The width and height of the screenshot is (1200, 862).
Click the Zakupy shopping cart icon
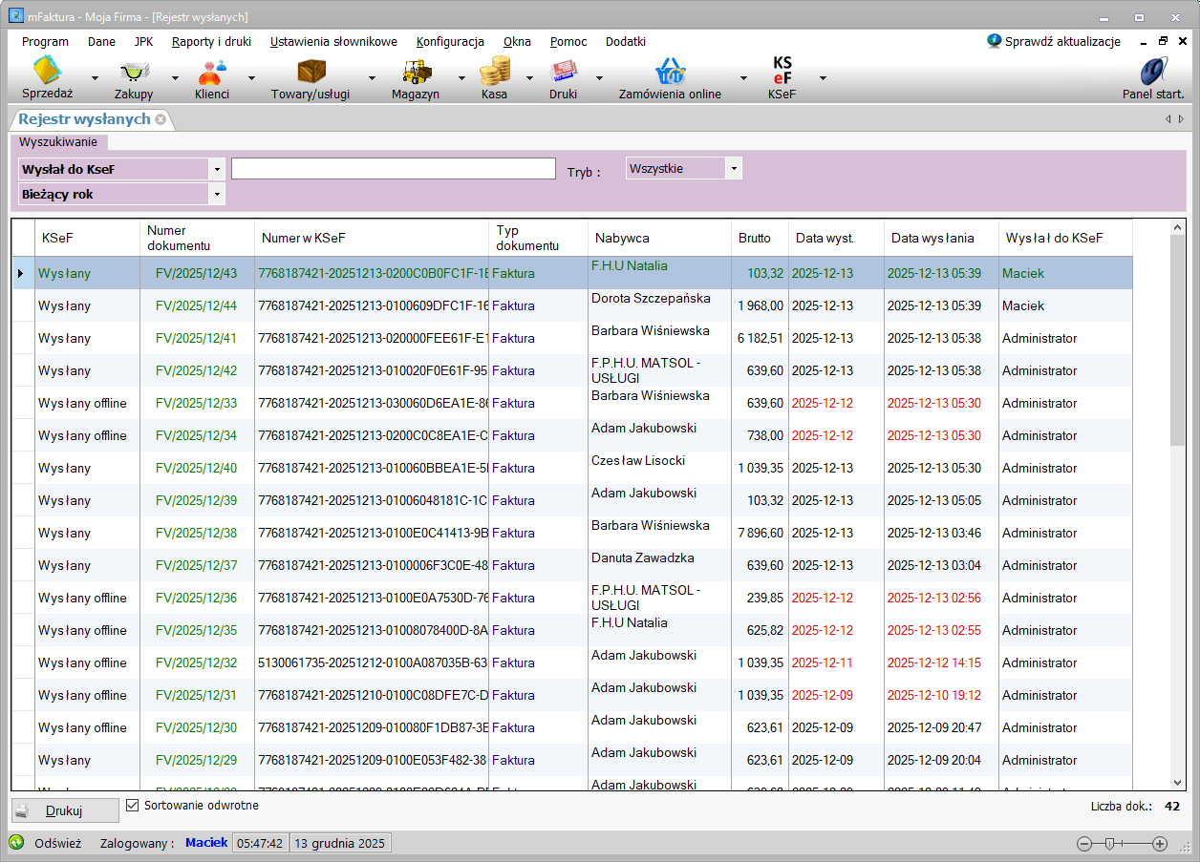[x=134, y=72]
